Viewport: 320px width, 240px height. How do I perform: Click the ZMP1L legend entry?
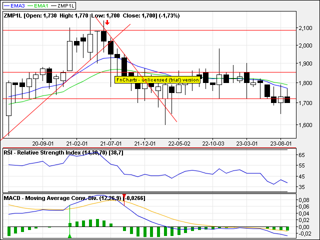63,5
